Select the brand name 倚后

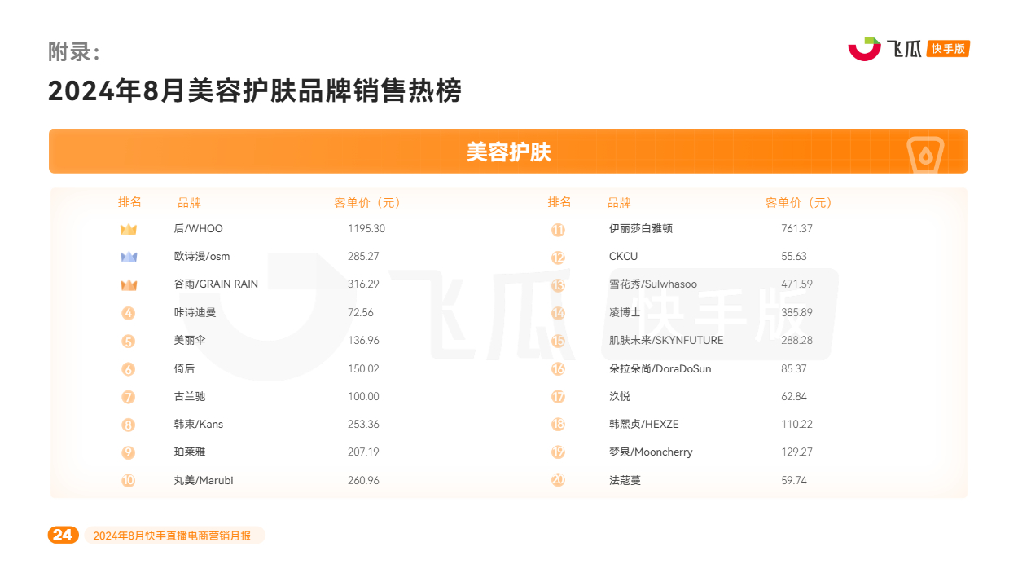click(x=184, y=368)
